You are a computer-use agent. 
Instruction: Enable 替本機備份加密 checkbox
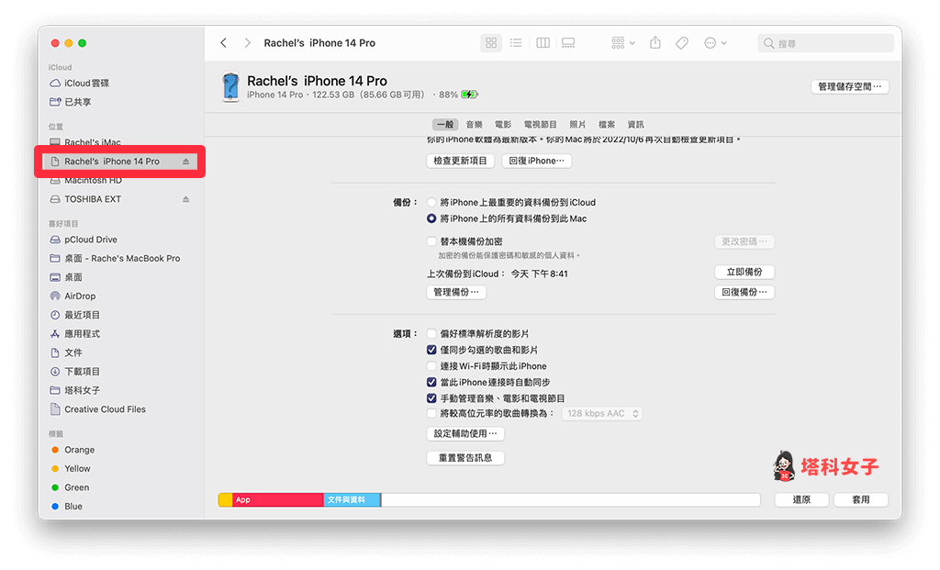point(431,241)
